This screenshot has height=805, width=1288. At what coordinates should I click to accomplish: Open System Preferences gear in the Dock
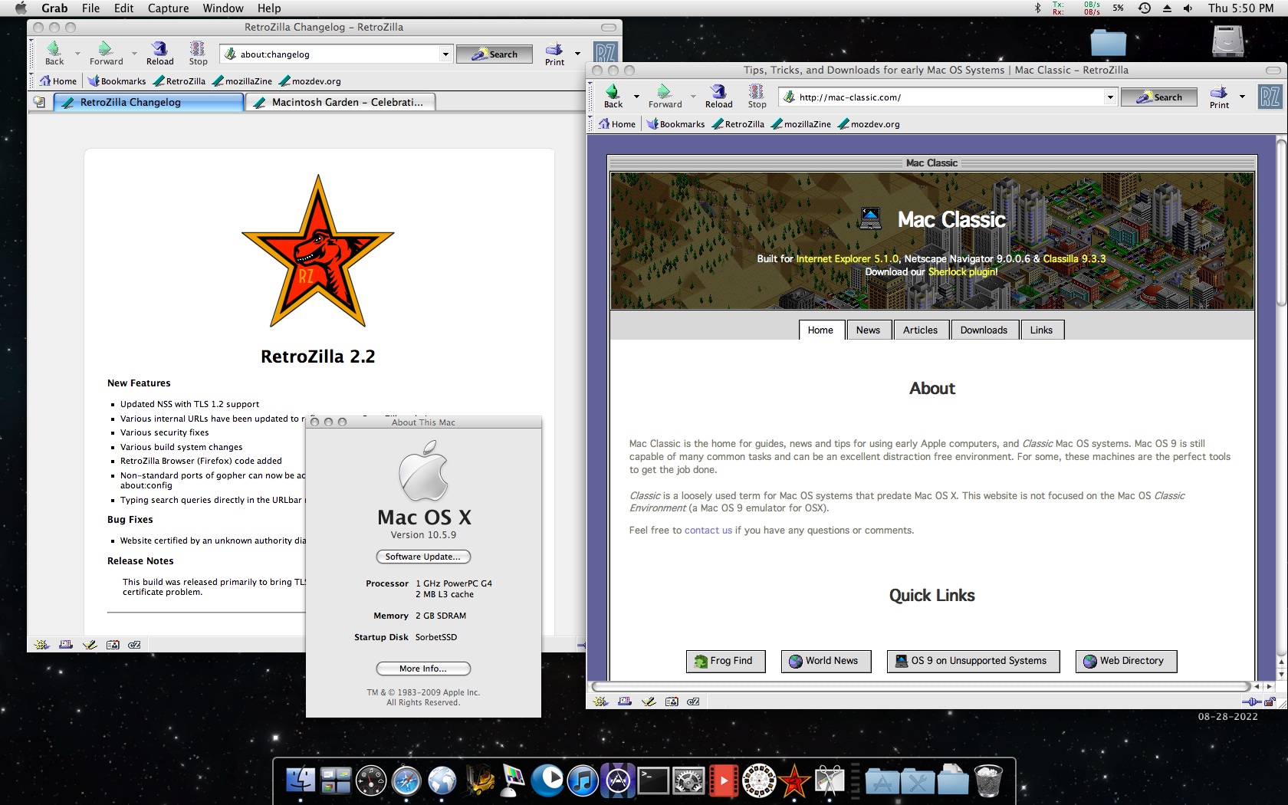(x=688, y=781)
